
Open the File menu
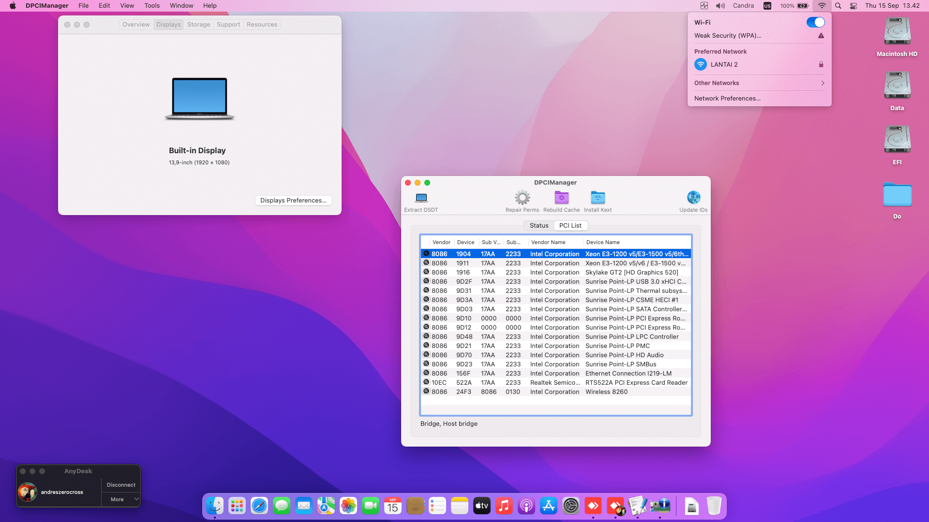click(x=84, y=6)
